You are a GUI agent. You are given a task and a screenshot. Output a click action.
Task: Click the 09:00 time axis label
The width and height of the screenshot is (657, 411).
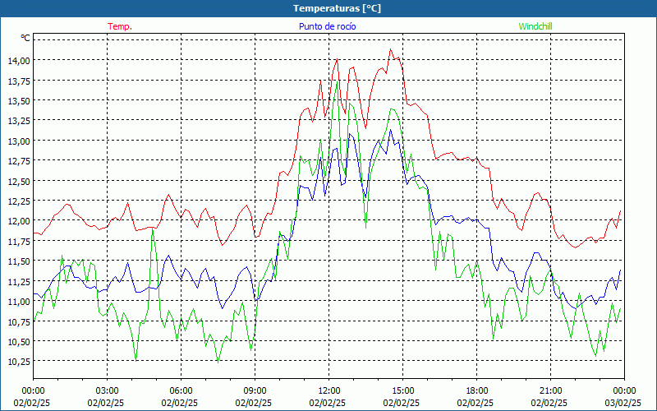pos(255,390)
